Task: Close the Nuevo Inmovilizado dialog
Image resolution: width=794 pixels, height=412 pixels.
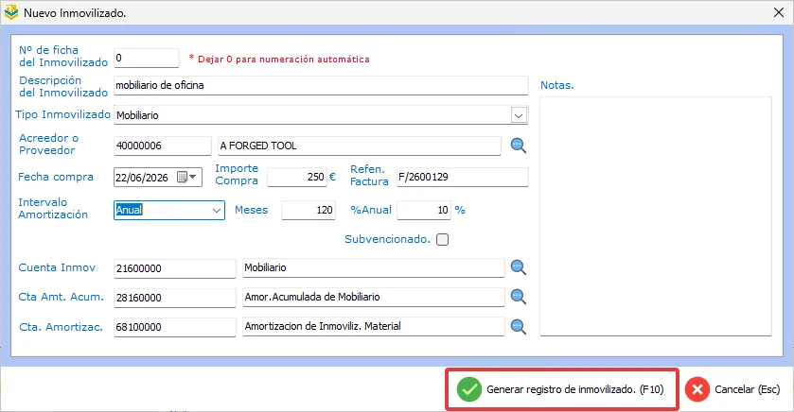Action: (779, 12)
